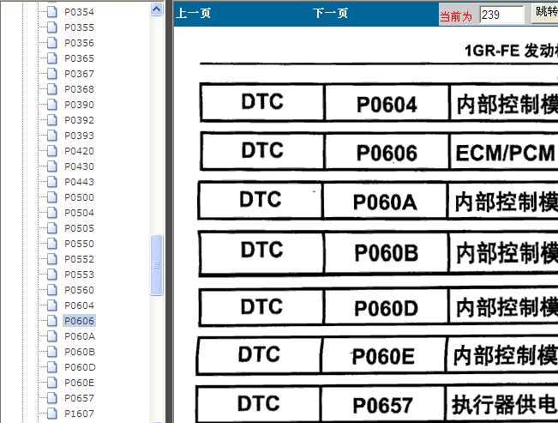Go to next page with 下一页
The width and height of the screenshot is (558, 423).
[330, 13]
